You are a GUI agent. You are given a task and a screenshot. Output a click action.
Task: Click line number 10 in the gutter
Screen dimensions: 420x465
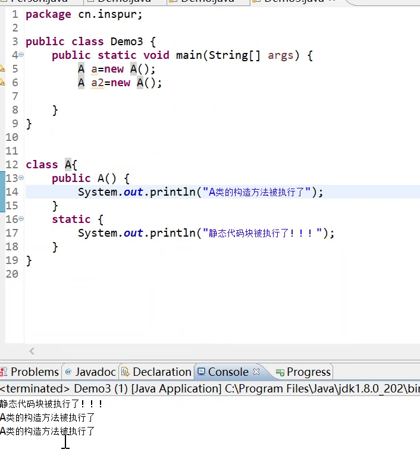click(12, 137)
